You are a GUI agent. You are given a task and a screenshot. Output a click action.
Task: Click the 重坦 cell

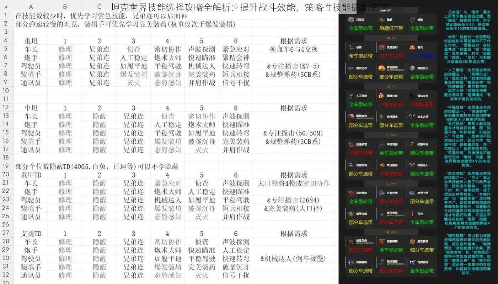coord(31,41)
